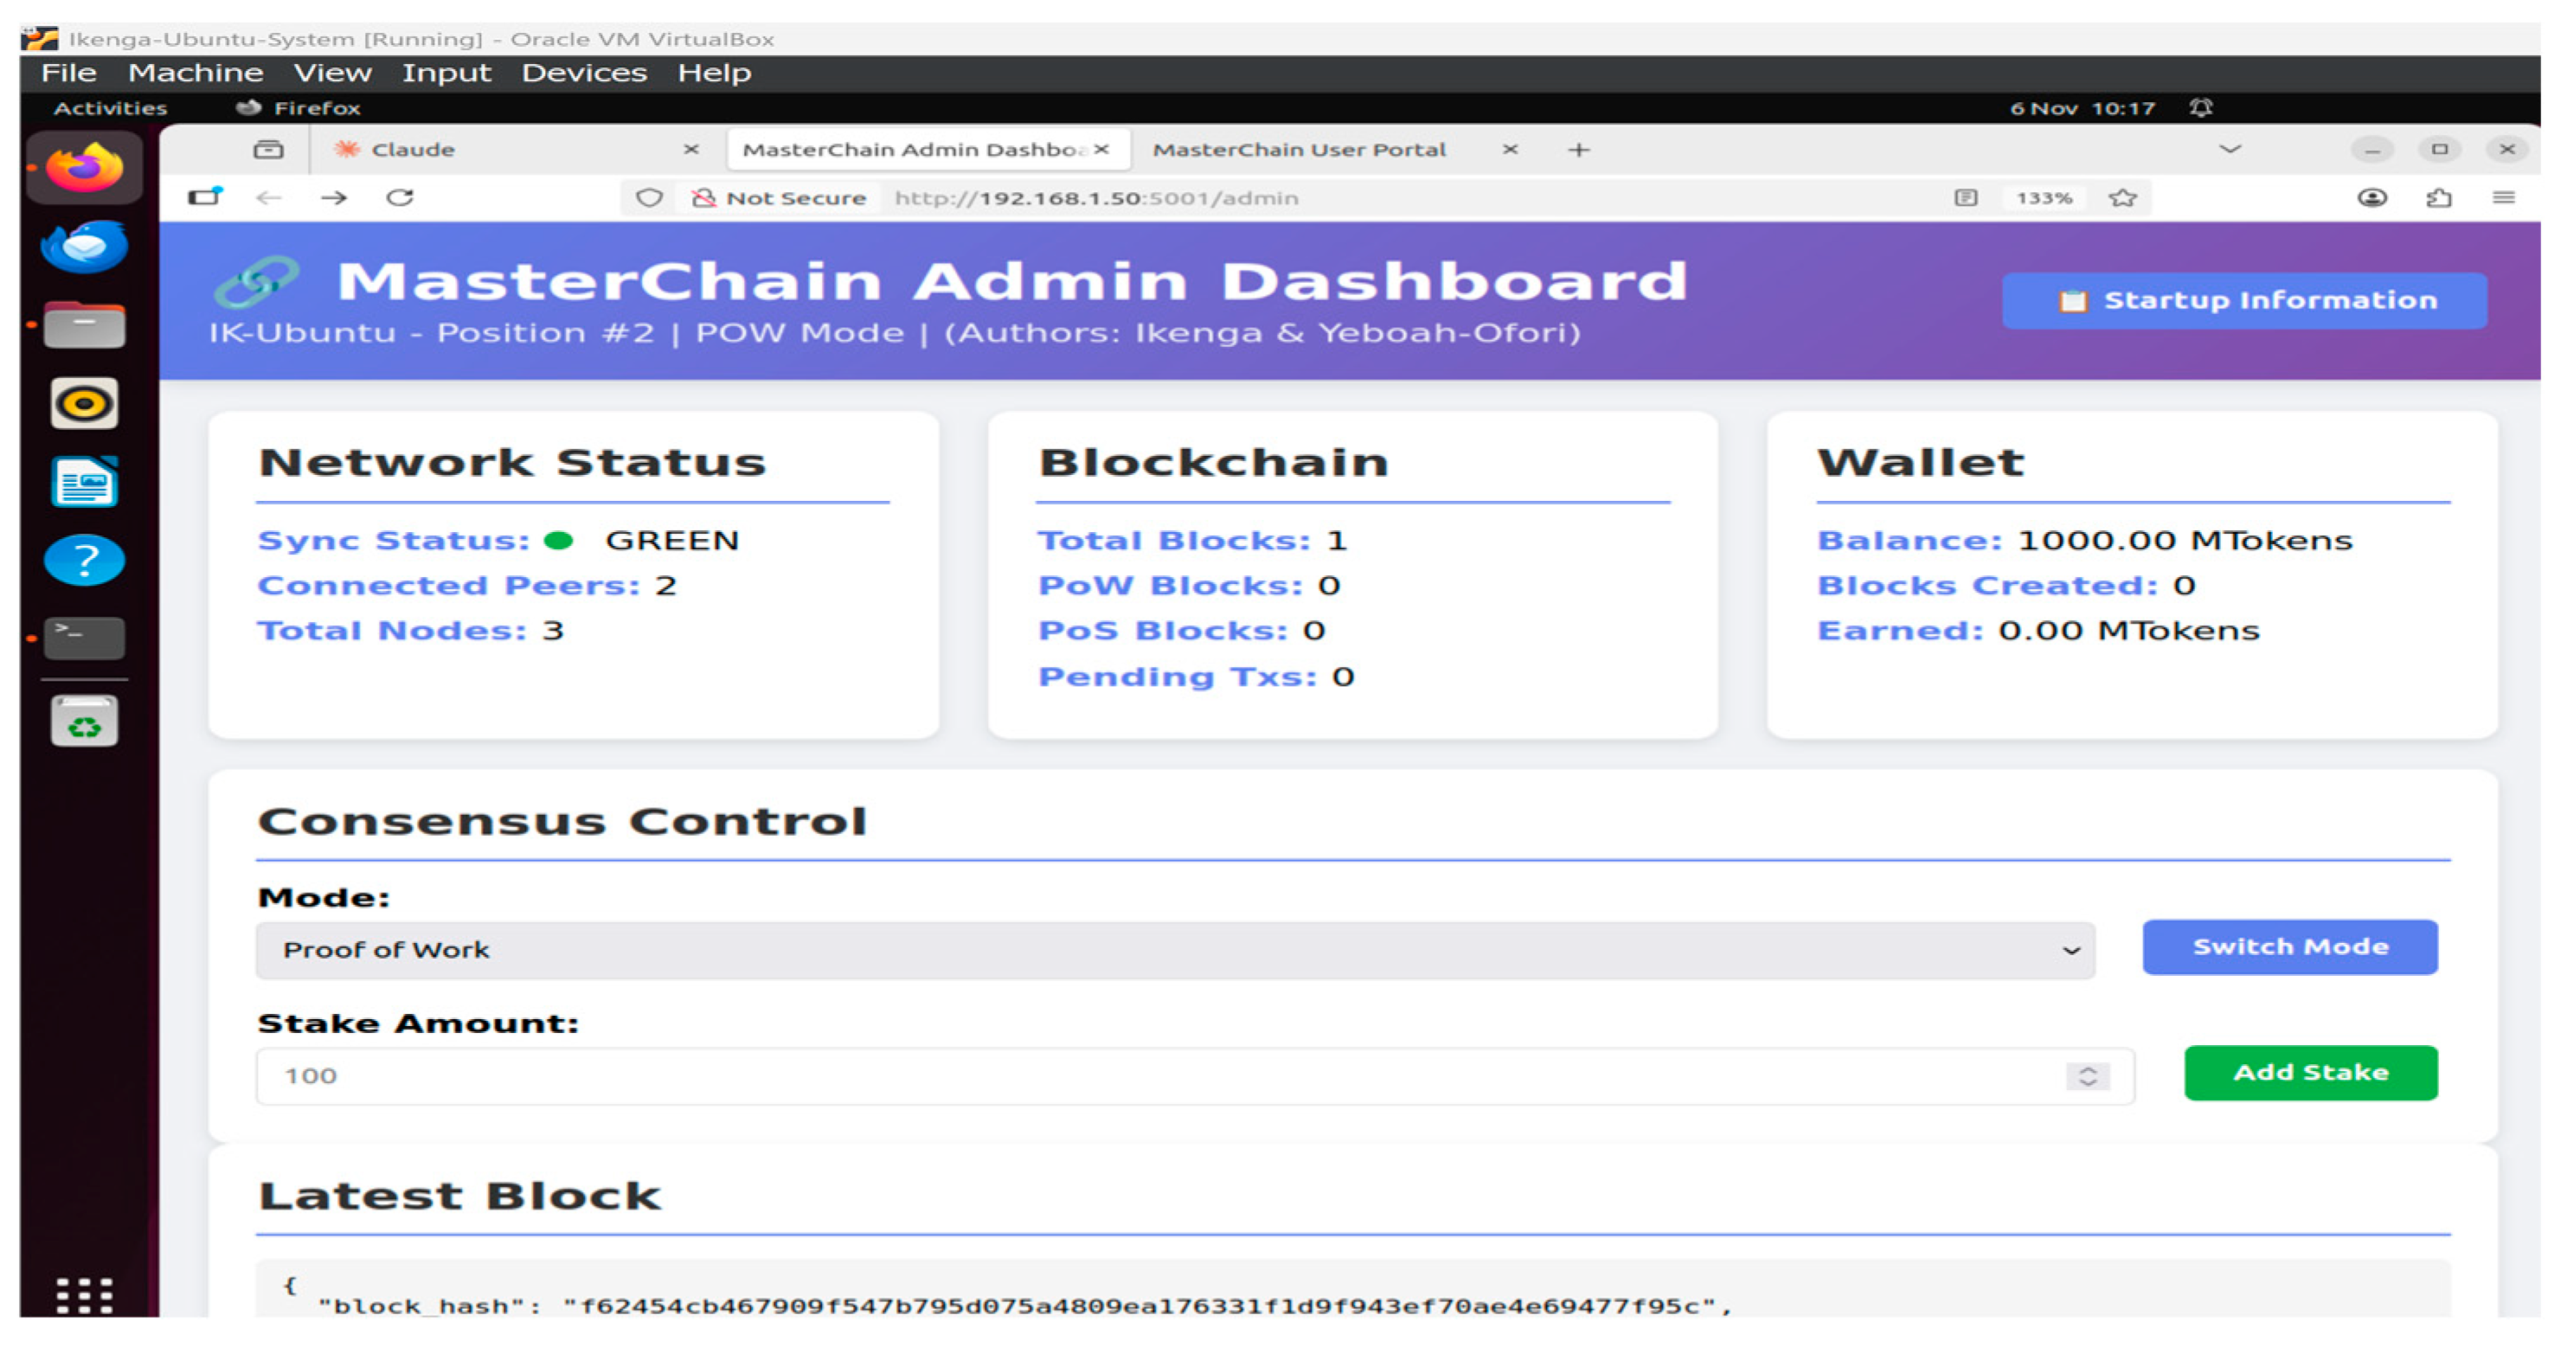The image size is (2561, 1347).
Task: Click the notification bell in the top bar
Action: 2201,107
